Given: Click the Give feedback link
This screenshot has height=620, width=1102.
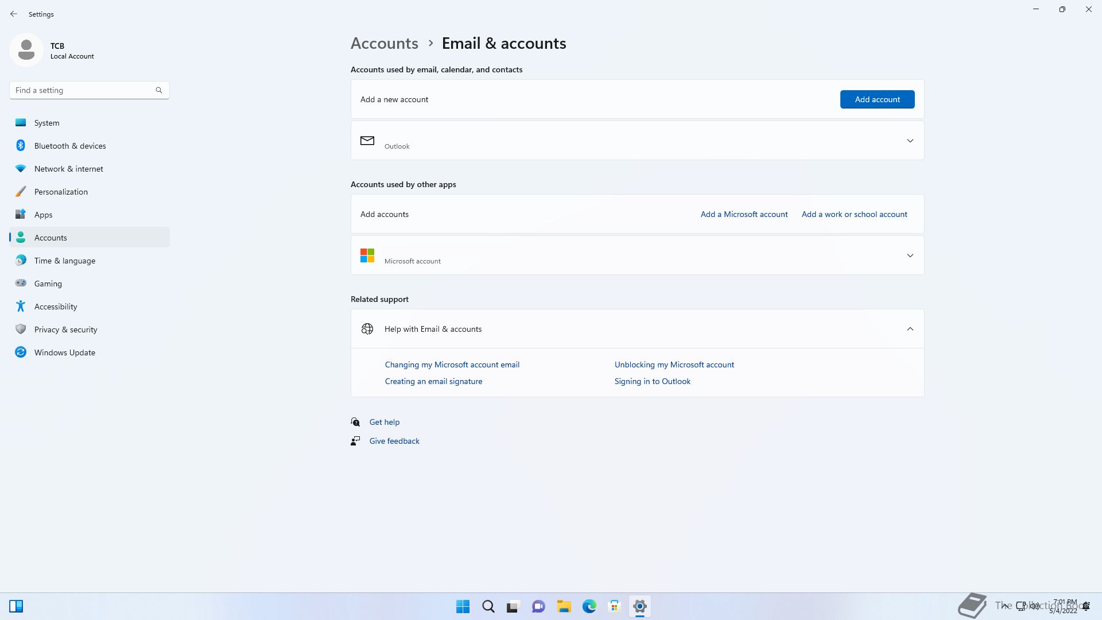Looking at the screenshot, I should pos(394,441).
